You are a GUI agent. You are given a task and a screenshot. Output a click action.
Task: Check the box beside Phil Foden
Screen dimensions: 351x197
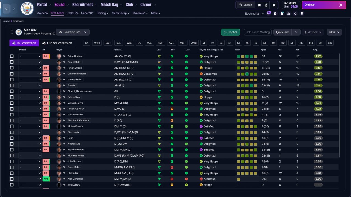pyautogui.click(x=12, y=173)
